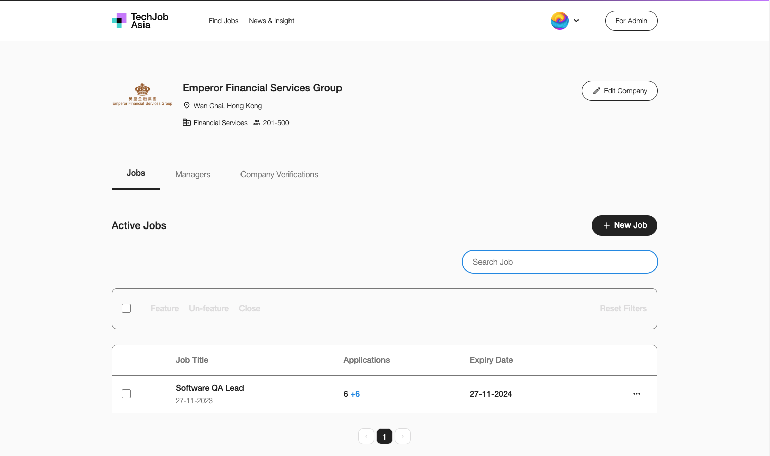Click the Un-feature bulk action
770x456 pixels.
click(x=209, y=308)
